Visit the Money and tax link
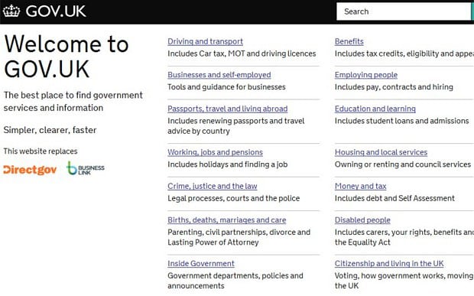This screenshot has height=296, width=474. [361, 186]
